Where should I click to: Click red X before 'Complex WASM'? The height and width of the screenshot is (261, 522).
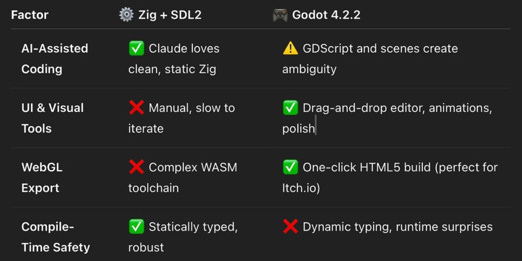(x=136, y=168)
